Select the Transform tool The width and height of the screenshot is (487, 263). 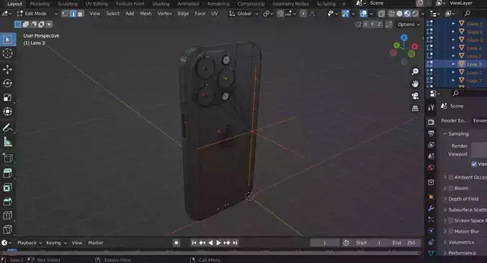pos(8,111)
